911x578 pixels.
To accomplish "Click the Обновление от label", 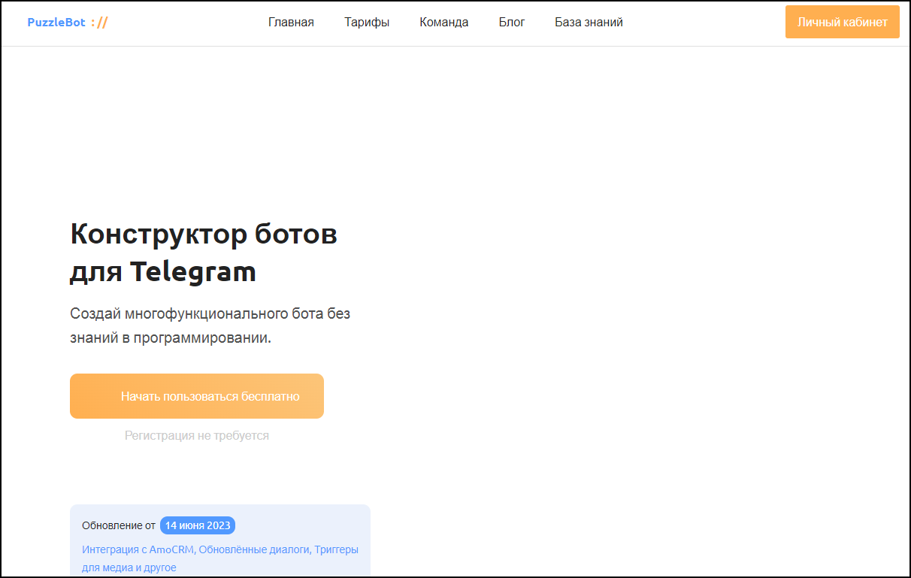I will point(119,525).
